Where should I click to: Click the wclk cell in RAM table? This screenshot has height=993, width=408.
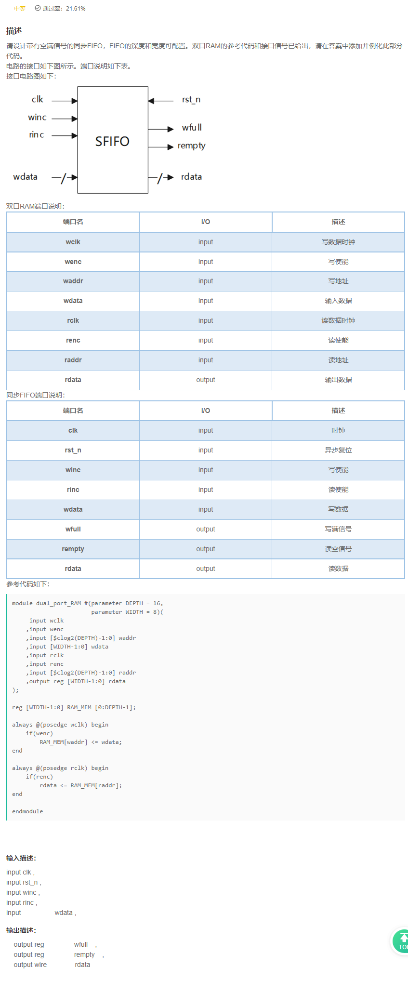coord(73,242)
